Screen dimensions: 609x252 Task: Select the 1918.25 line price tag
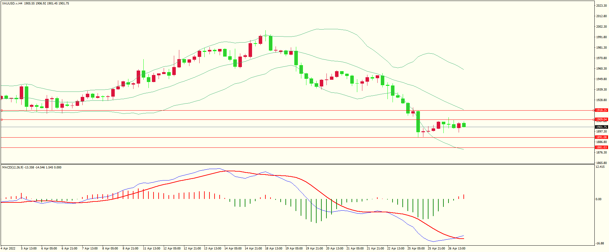click(x=601, y=110)
